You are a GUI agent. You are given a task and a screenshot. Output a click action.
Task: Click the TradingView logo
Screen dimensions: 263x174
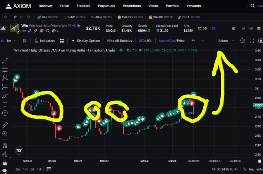click(x=19, y=150)
